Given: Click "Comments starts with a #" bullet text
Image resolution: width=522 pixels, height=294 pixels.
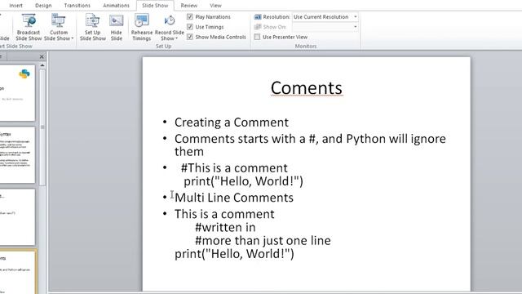Looking at the screenshot, I should [x=310, y=145].
